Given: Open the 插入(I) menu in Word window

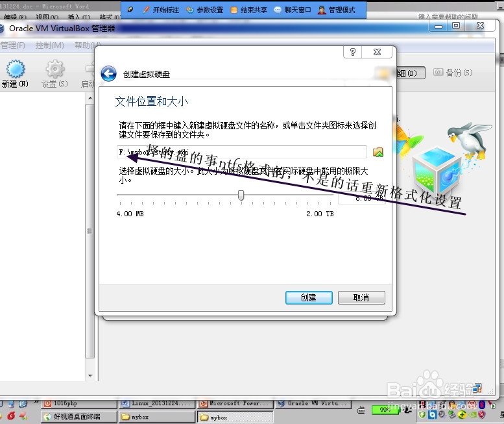Looking at the screenshot, I should 79,17.
